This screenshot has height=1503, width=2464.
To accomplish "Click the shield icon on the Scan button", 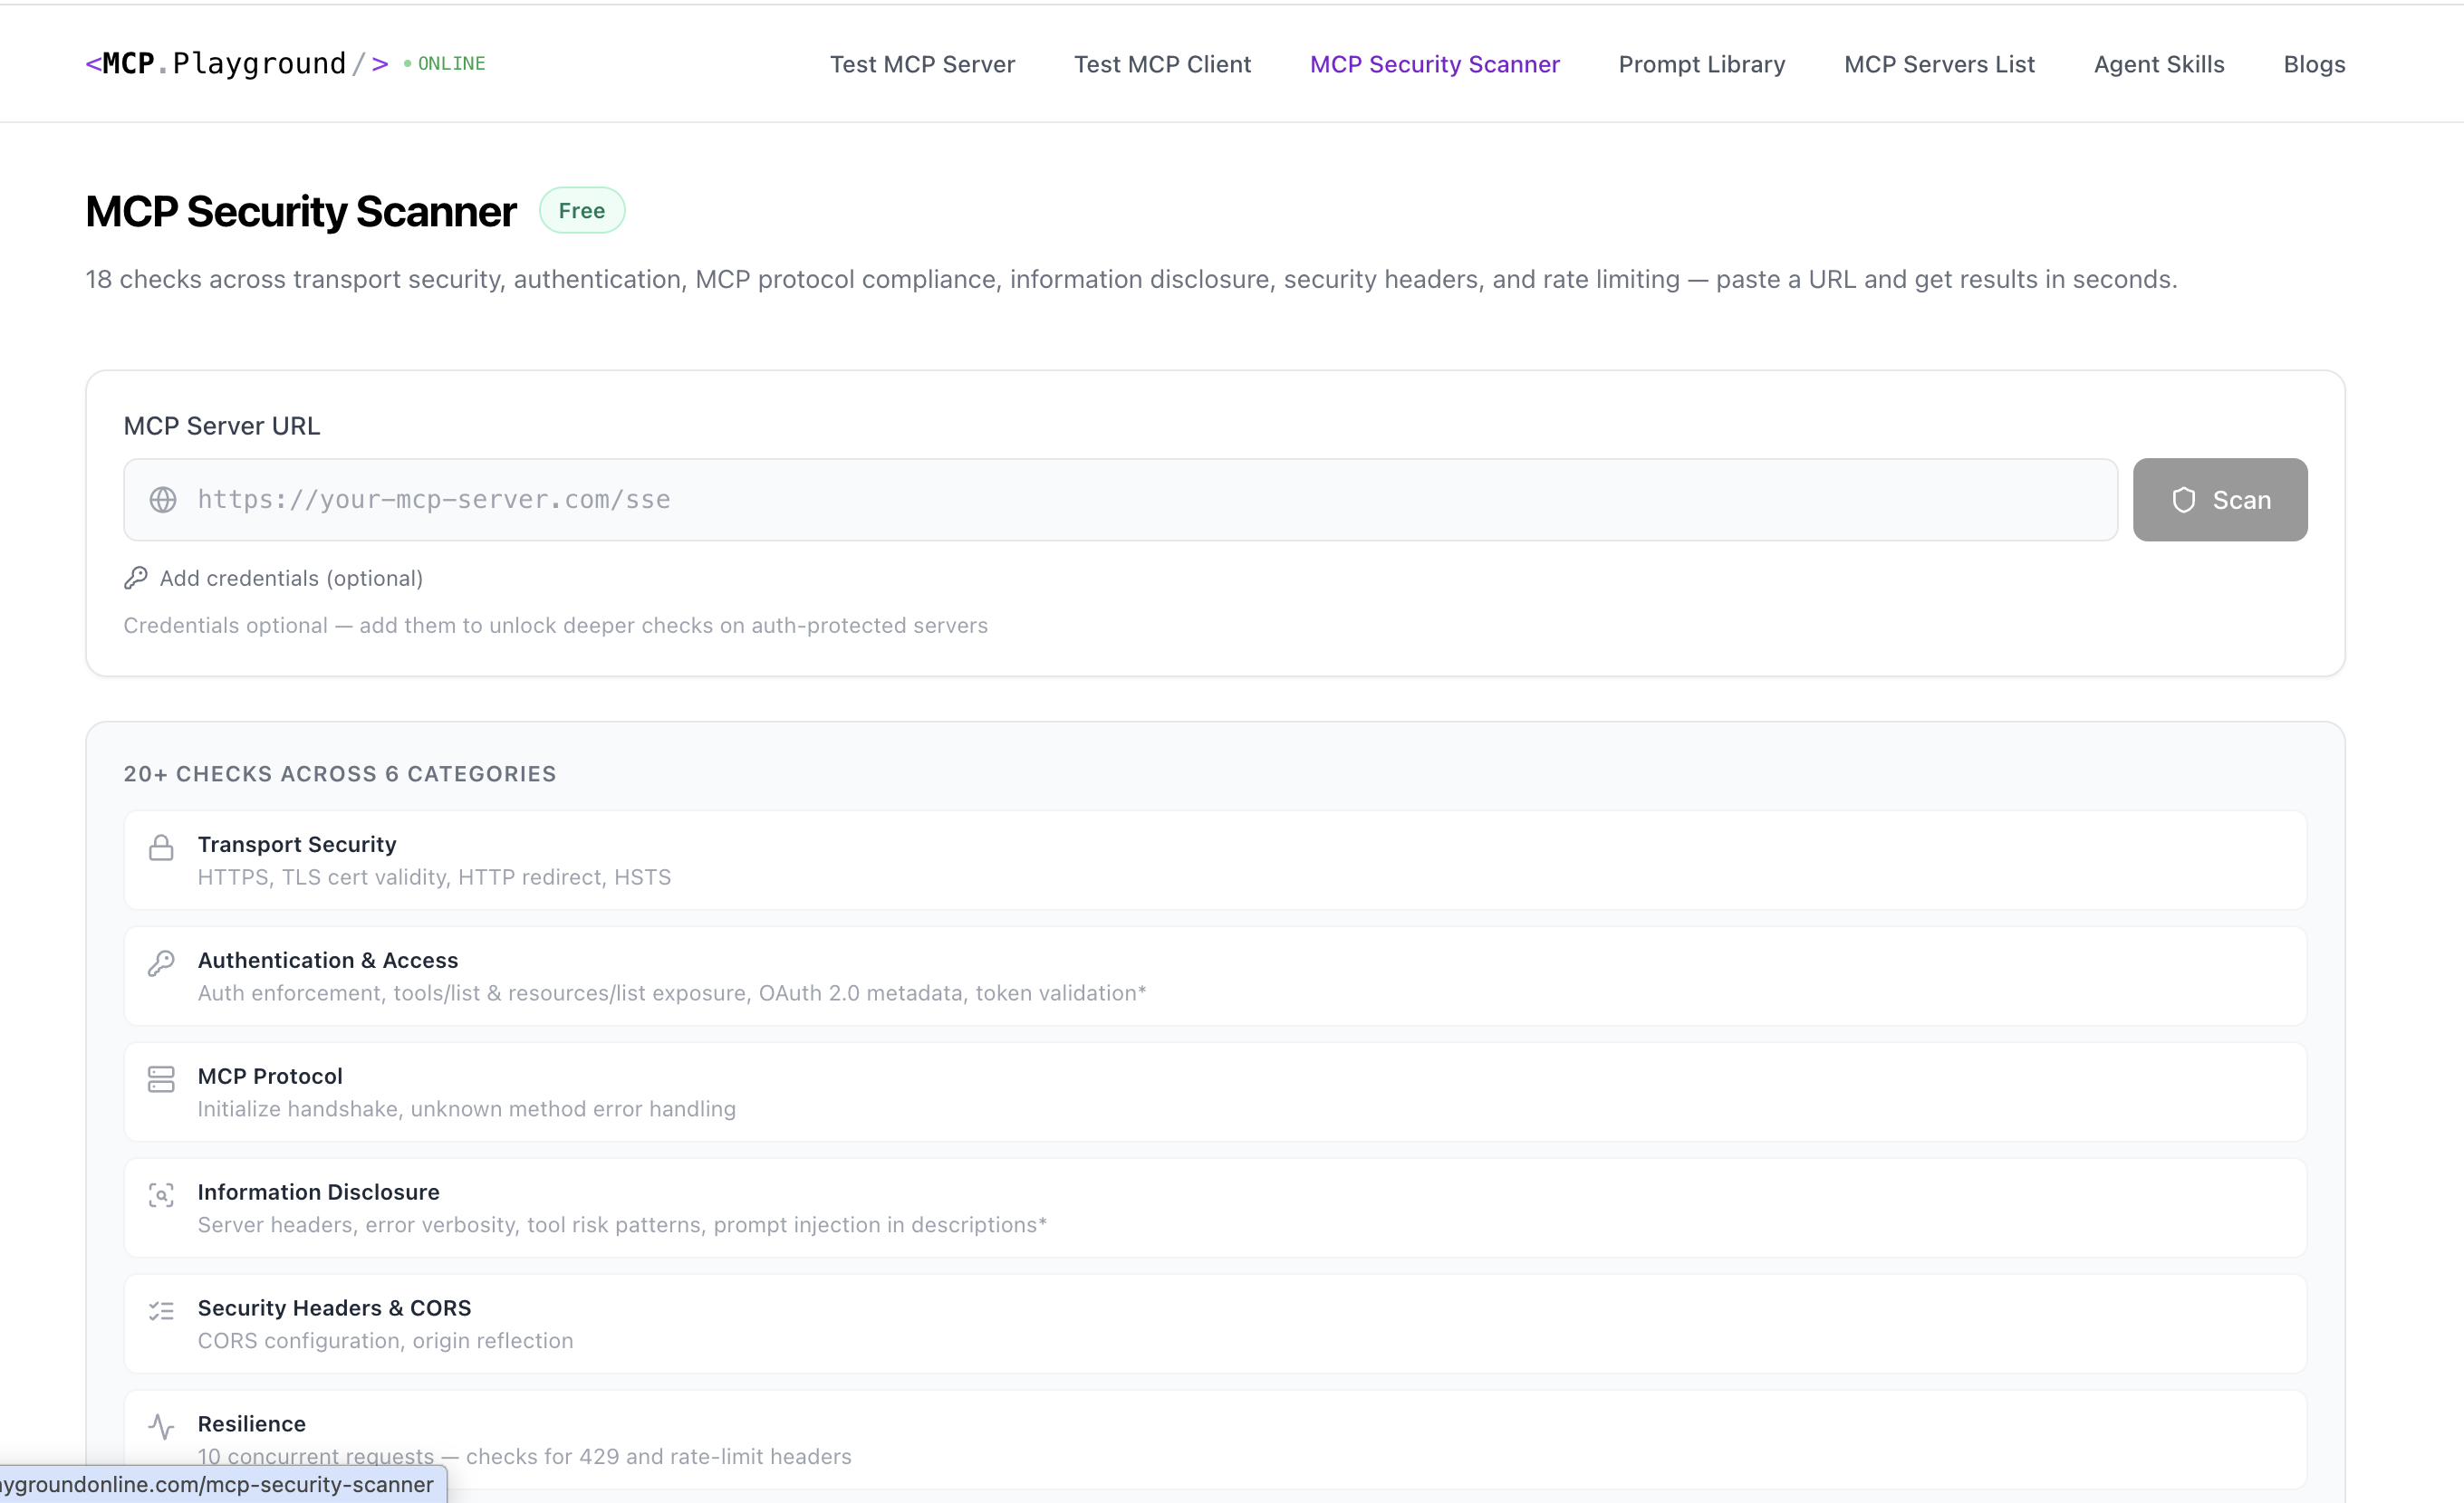I will (x=2185, y=500).
